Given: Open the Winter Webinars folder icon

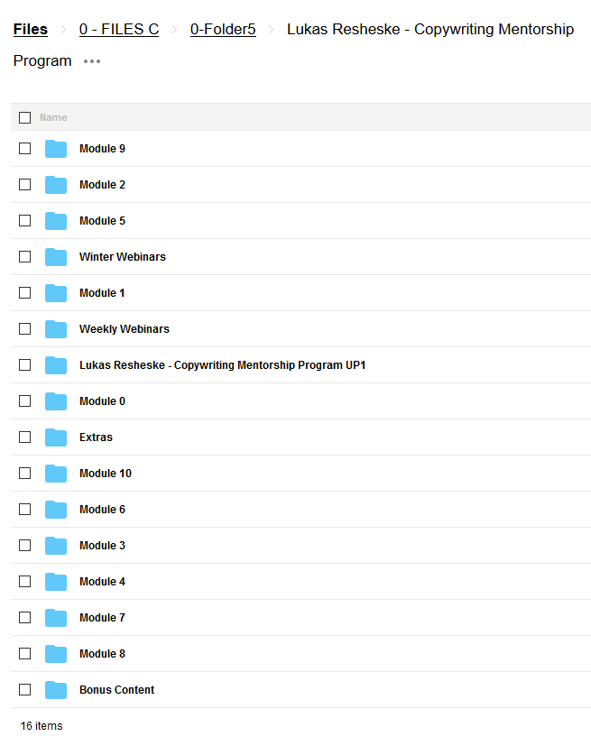Looking at the screenshot, I should pyautogui.click(x=56, y=257).
